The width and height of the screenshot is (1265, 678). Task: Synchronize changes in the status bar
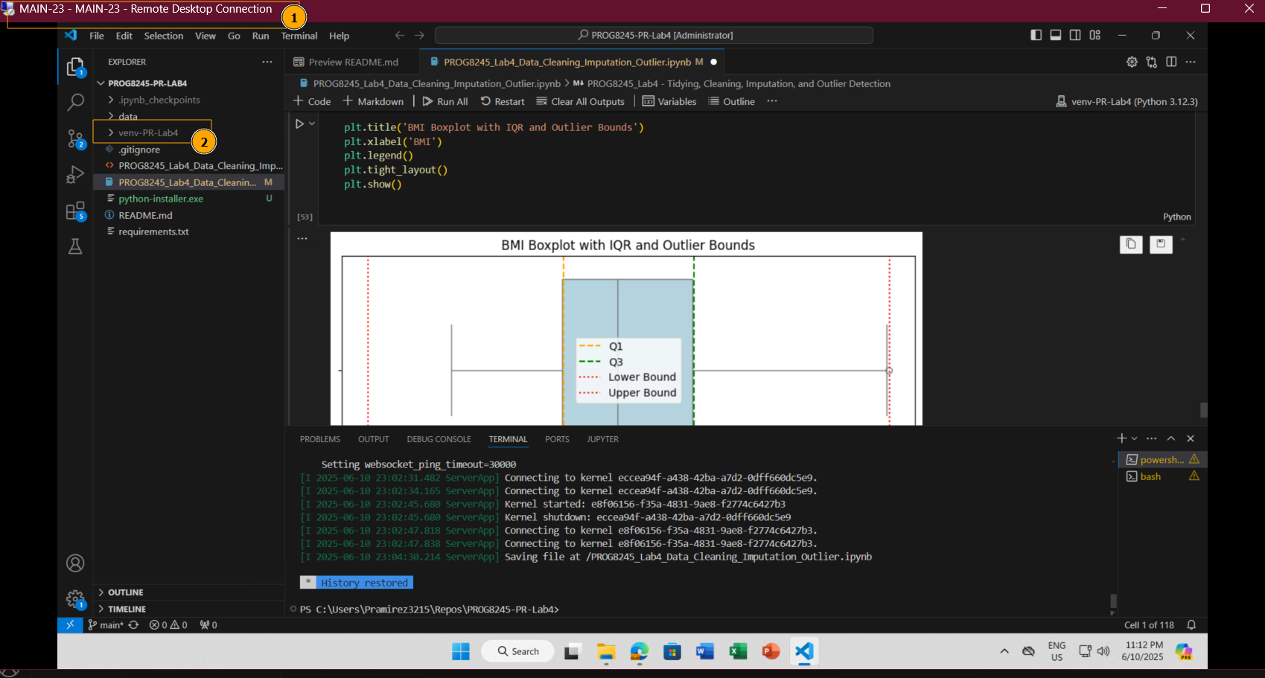tap(134, 625)
